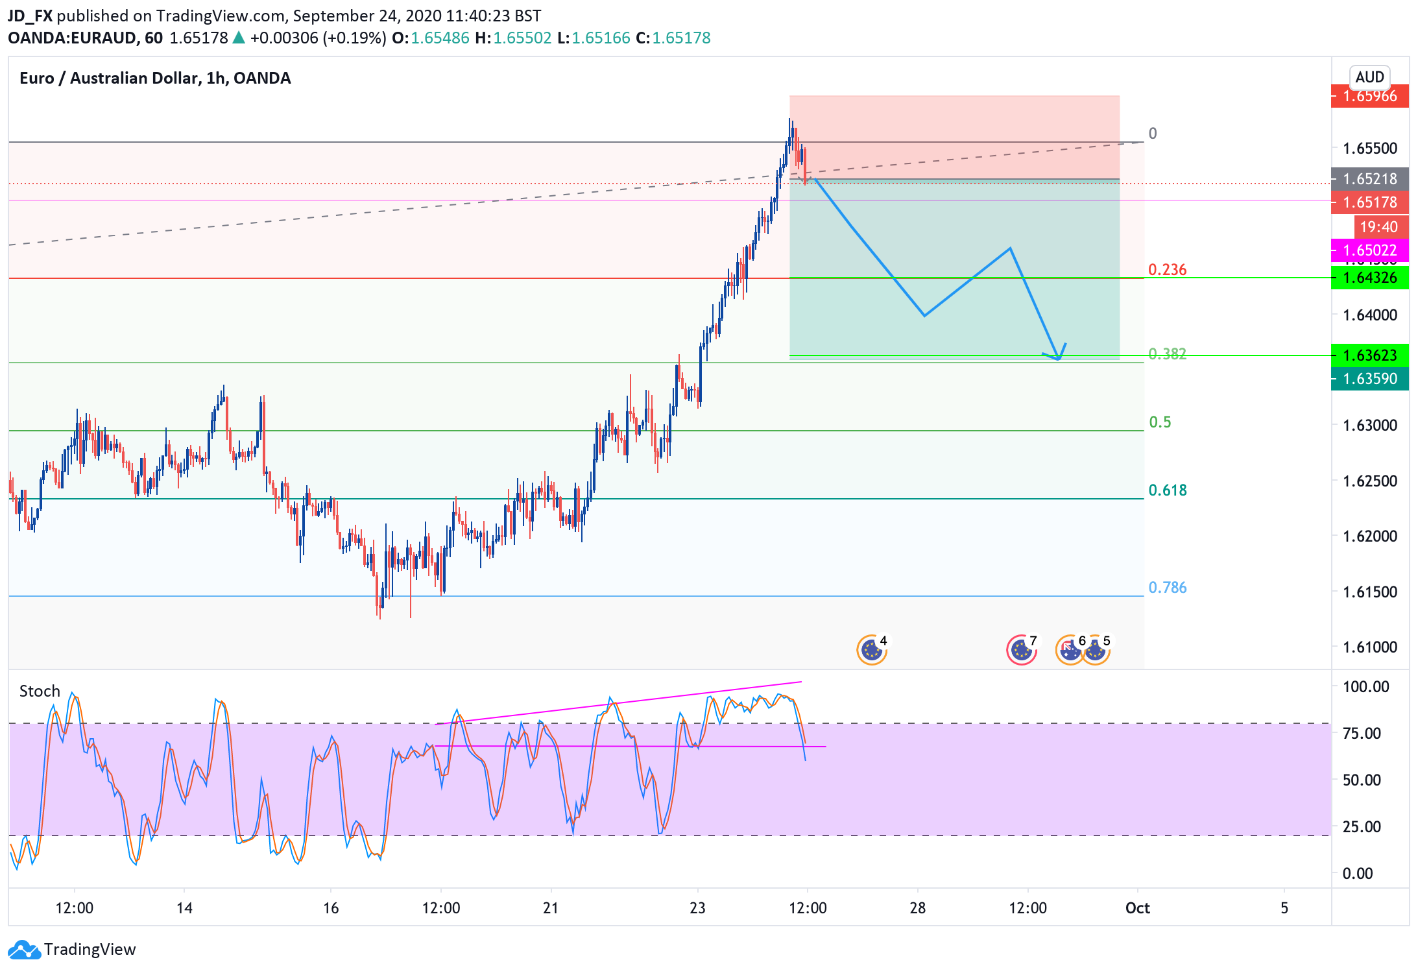This screenshot has width=1418, height=973.
Task: Select the green 1.64326 price label
Action: 1369,278
